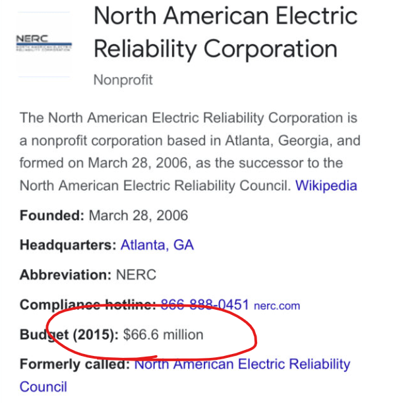The image size is (420, 410).
Task: Click the NERC logo thumbnail
Action: tap(44, 44)
